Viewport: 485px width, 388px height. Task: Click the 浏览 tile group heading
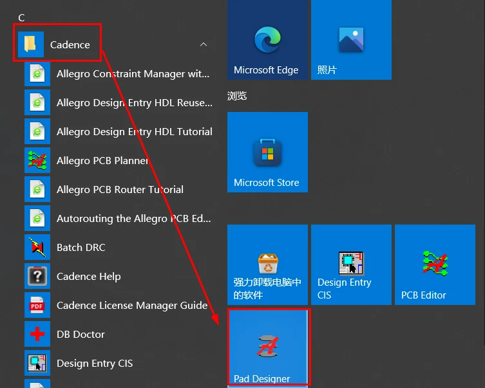point(237,96)
